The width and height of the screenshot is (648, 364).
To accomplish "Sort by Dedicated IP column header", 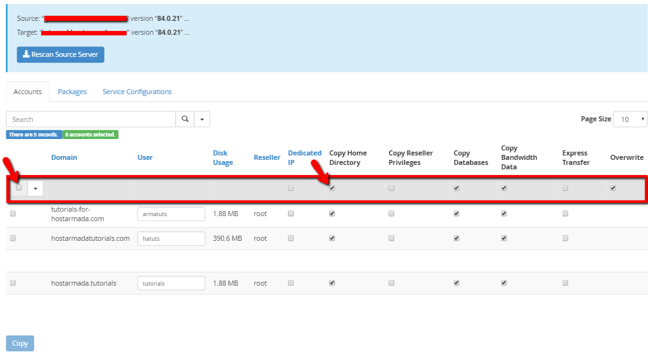I will (304, 157).
